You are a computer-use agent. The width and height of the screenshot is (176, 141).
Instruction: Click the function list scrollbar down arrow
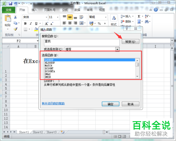click(137, 76)
